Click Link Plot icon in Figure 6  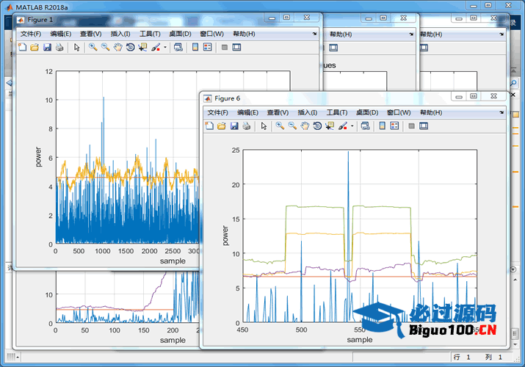[365, 126]
